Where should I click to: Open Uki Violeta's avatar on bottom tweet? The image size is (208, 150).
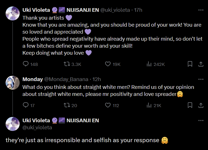coord(13,124)
